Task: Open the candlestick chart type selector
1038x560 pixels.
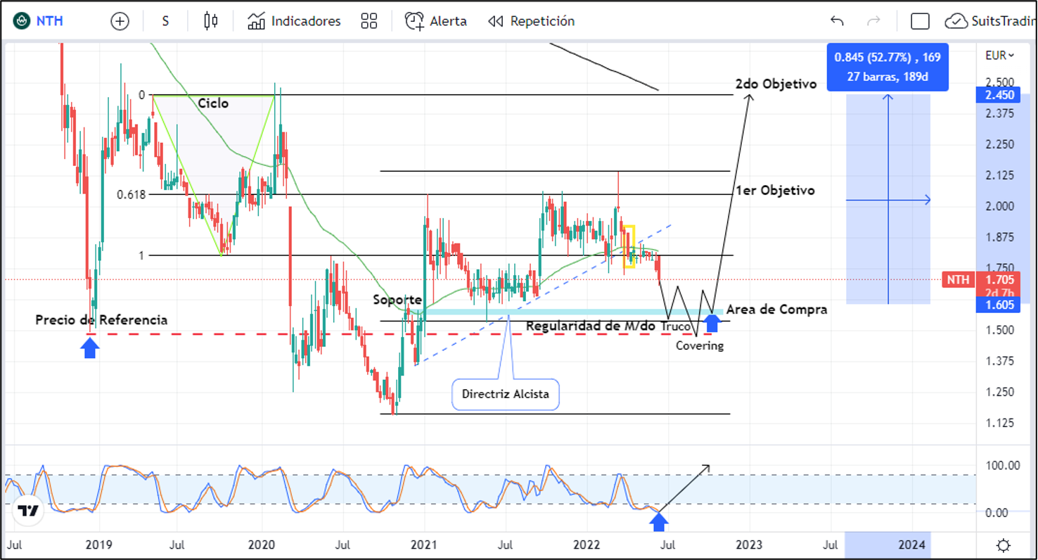Action: pos(210,21)
